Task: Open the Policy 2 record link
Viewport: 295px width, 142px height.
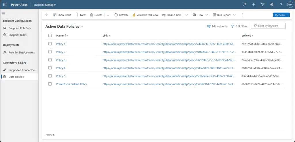Action: pyautogui.click(x=61, y=52)
